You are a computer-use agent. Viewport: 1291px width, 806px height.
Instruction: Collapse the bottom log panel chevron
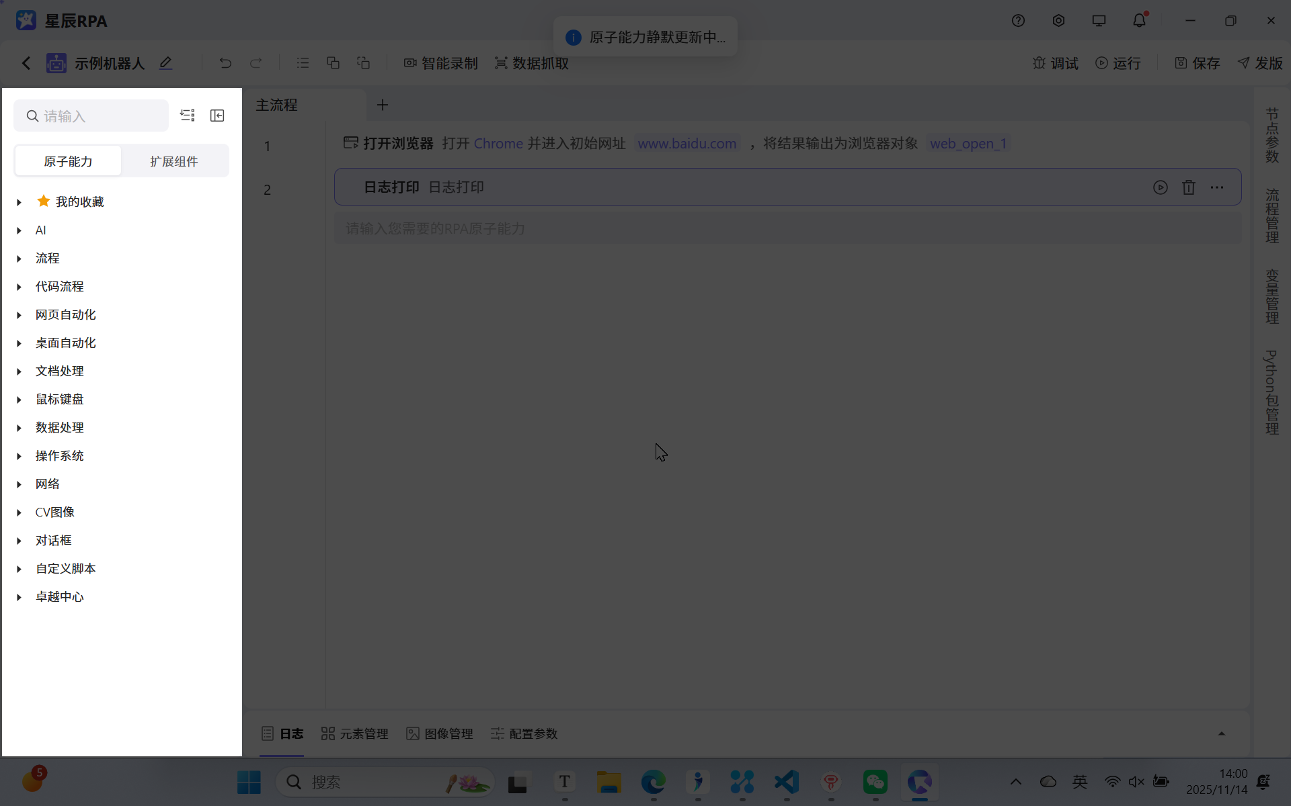pyautogui.click(x=1222, y=733)
